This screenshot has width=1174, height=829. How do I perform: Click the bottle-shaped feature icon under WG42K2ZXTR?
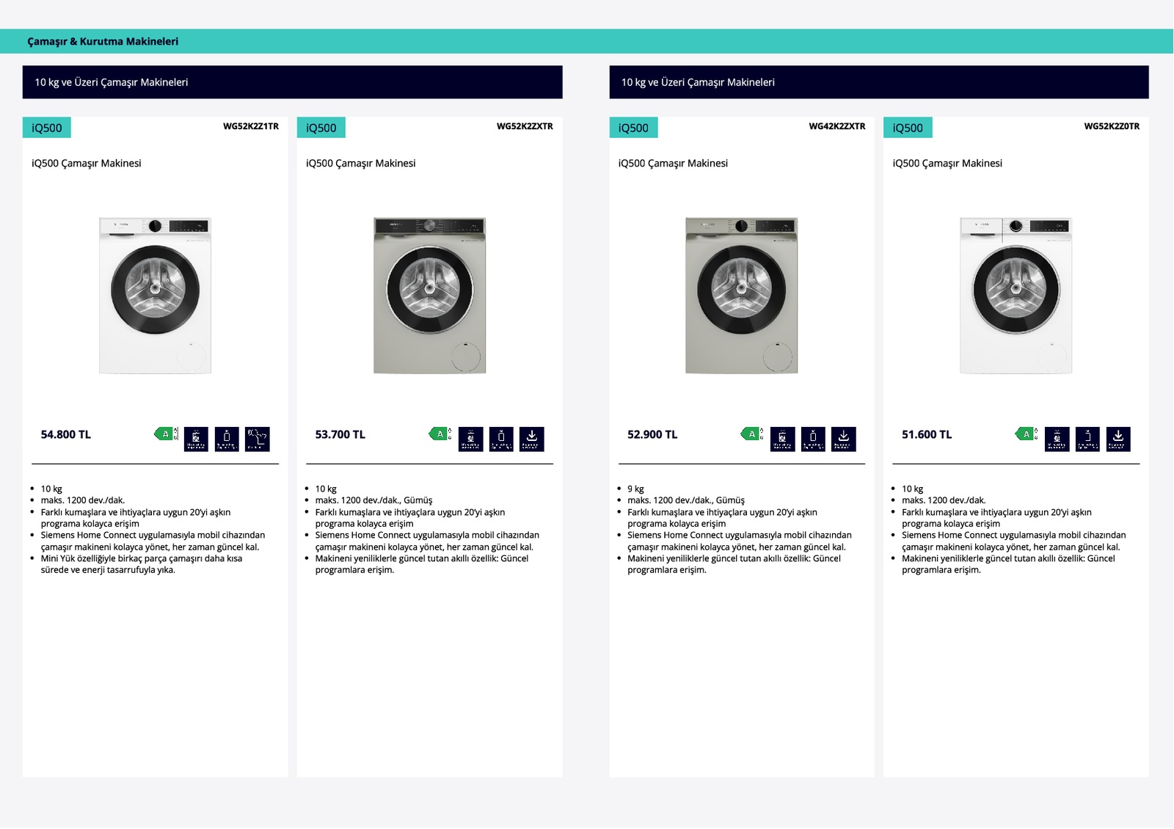click(813, 439)
